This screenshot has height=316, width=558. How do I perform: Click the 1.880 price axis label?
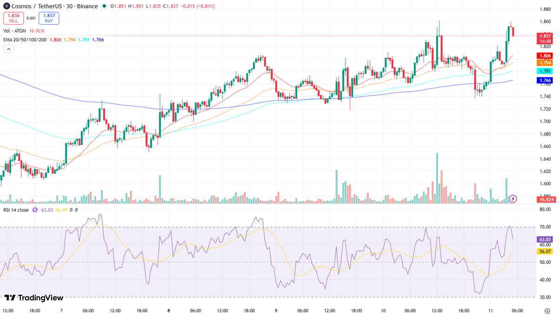545,9
